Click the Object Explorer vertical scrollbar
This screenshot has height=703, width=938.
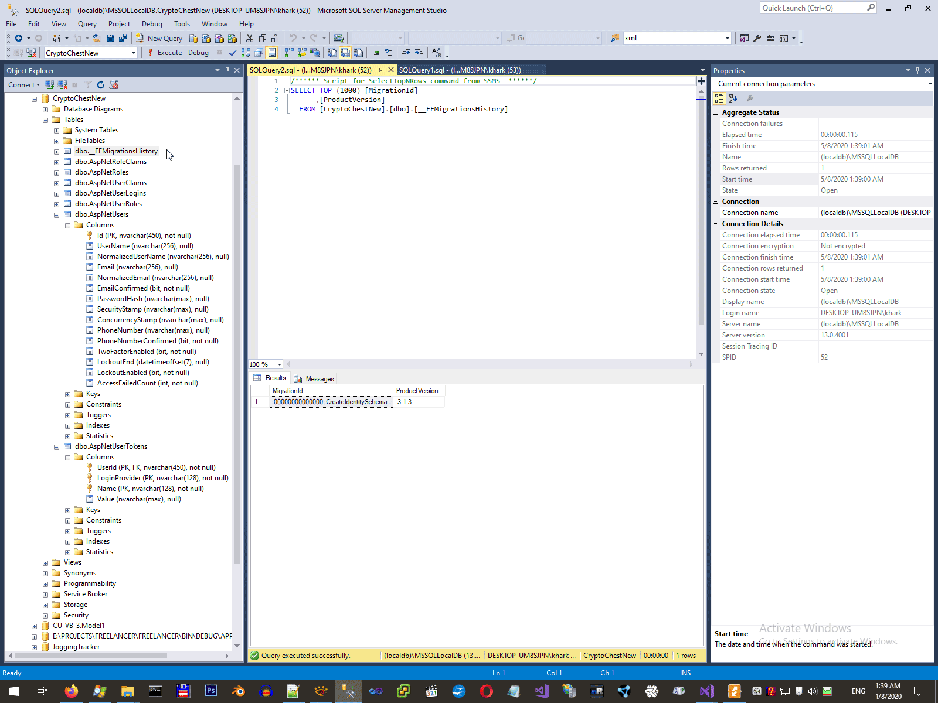pos(237,363)
